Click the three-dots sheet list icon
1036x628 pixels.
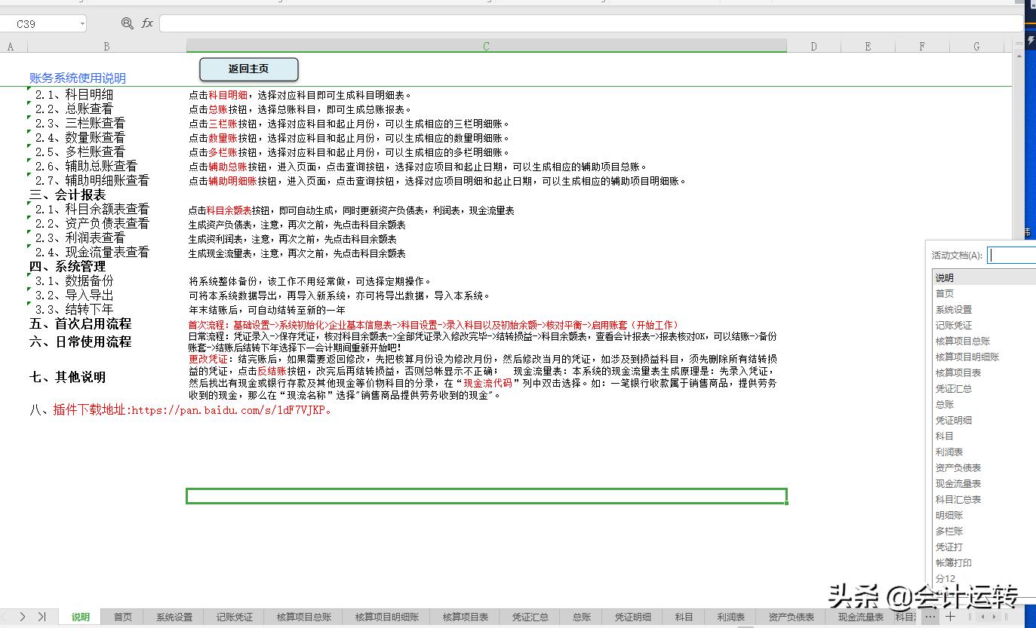click(930, 617)
